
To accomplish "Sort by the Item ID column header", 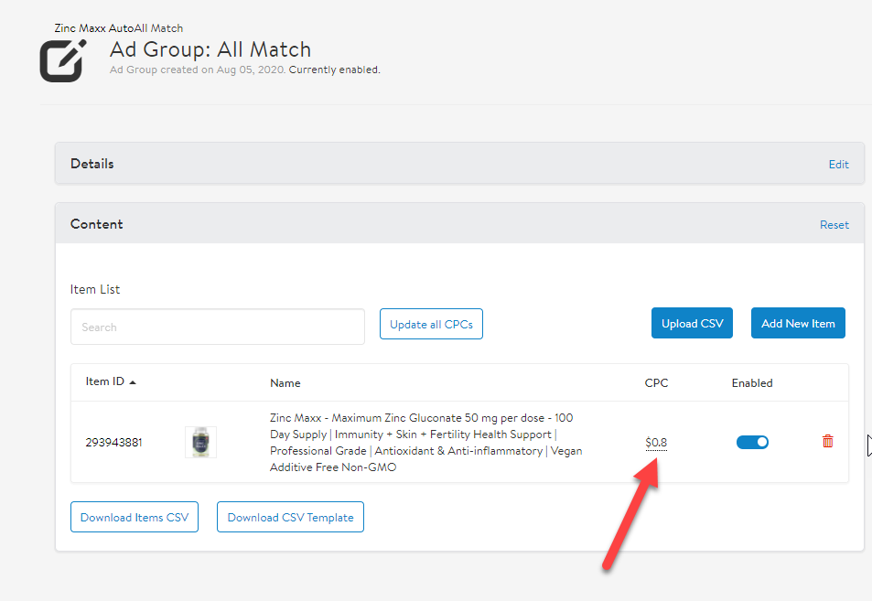I will click(x=104, y=381).
